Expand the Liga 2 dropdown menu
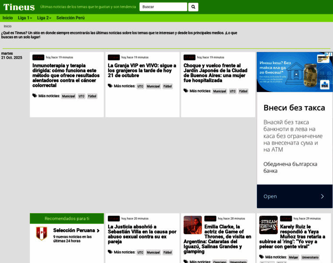Screen dimensions: 333x263 44,18
